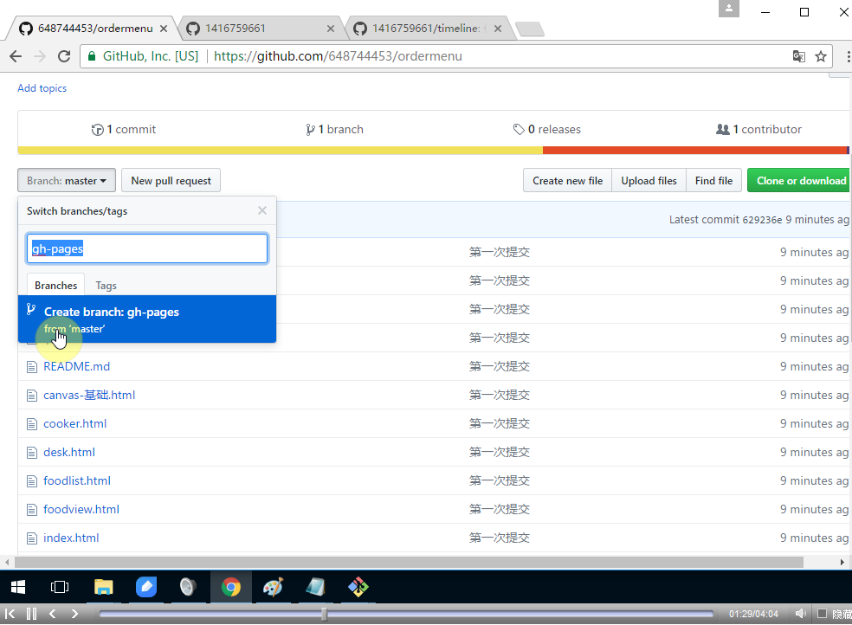Reload the page with the refresh icon
Screen dimensions: 852x625
click(63, 56)
